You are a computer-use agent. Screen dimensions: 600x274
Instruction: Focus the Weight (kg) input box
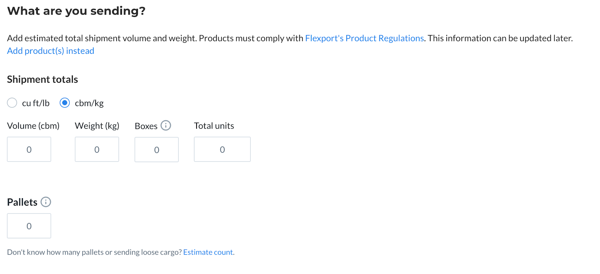click(x=97, y=149)
